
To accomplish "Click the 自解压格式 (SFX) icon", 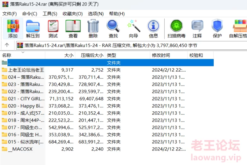I will click(238, 28).
